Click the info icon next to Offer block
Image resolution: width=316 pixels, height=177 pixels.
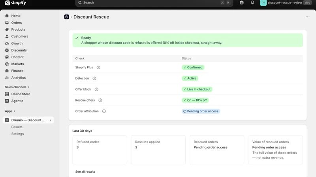tap(96, 89)
